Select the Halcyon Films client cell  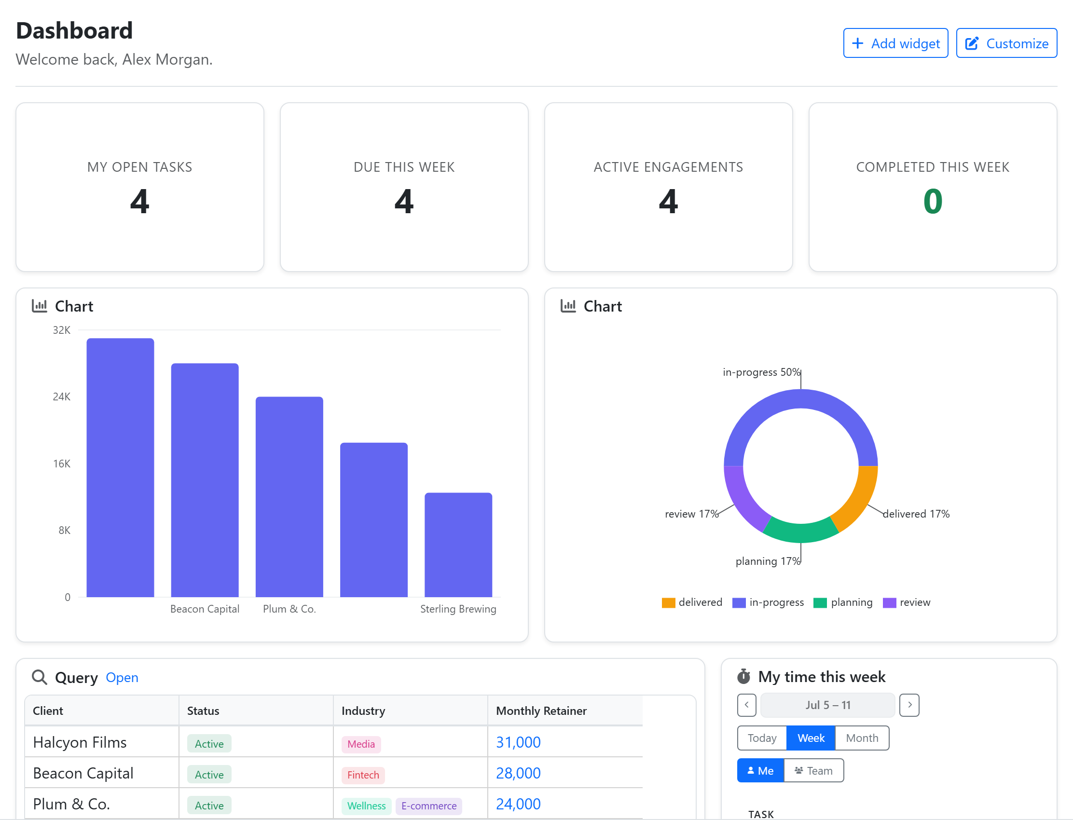click(x=101, y=742)
